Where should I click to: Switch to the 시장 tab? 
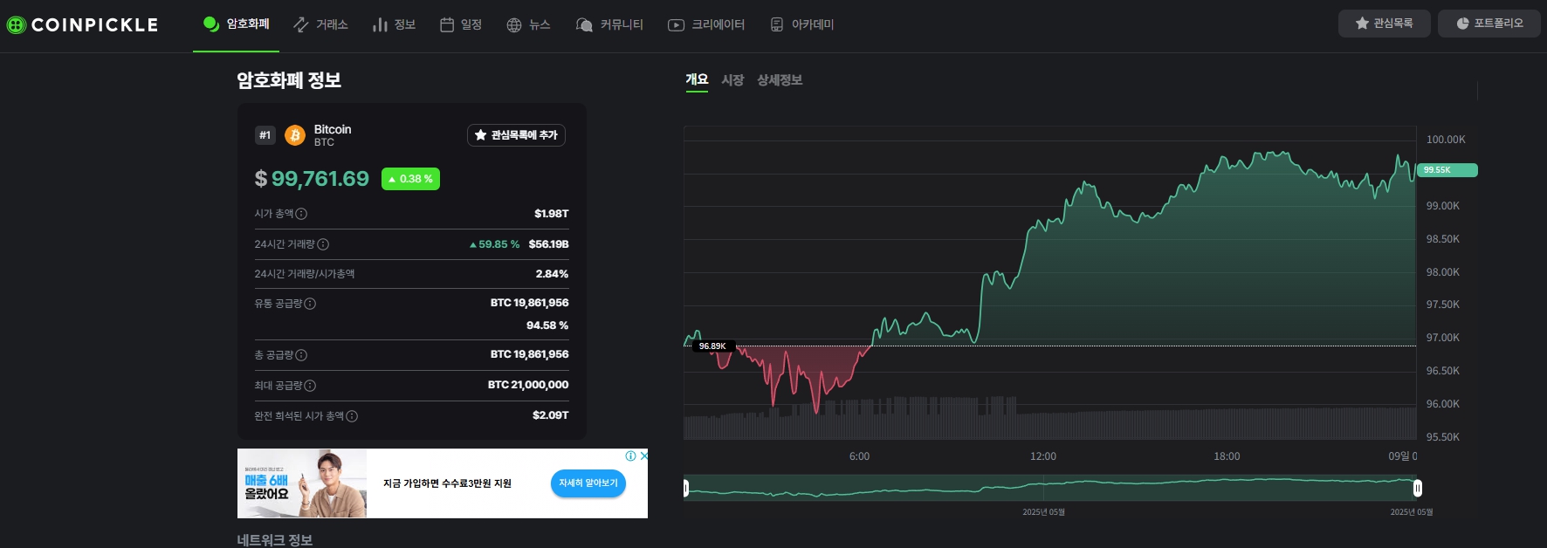pos(732,80)
